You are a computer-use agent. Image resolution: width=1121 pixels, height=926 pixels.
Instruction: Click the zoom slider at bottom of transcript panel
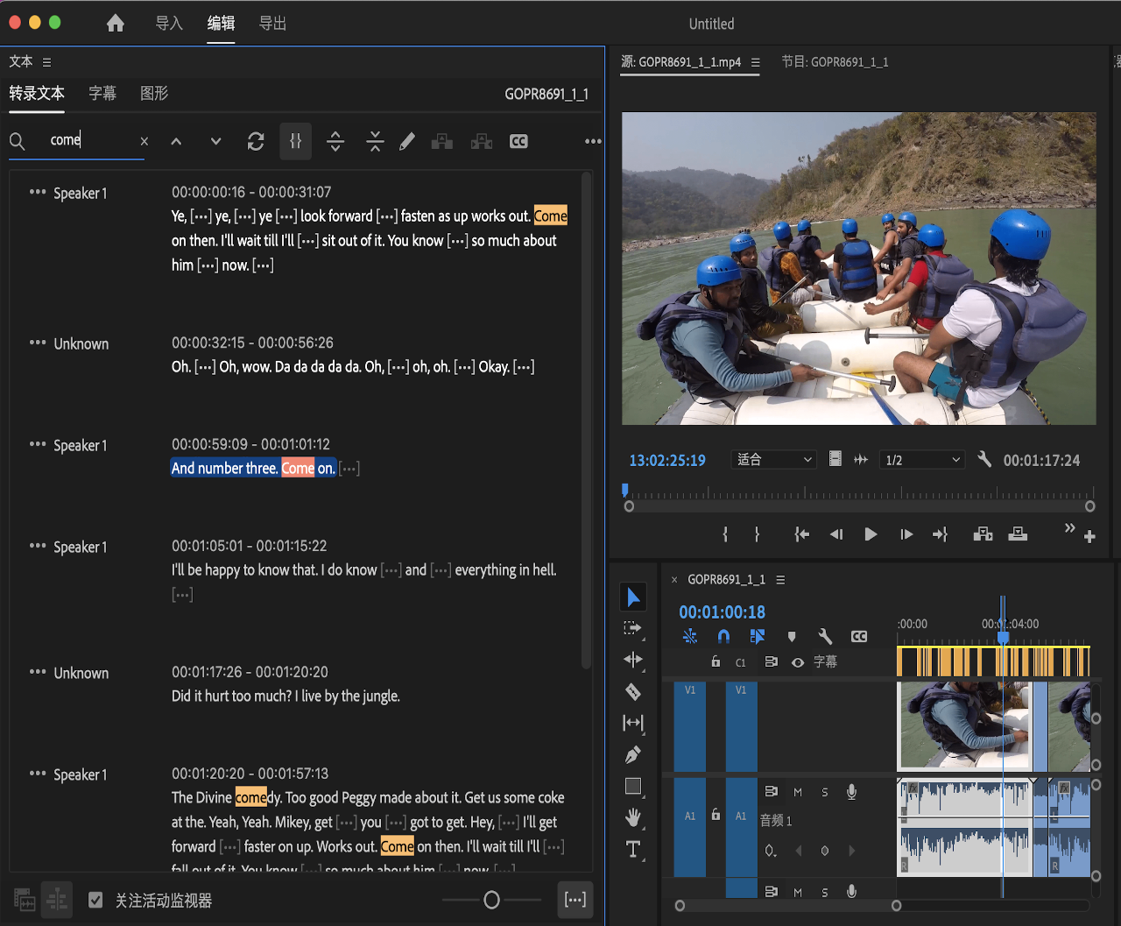click(x=491, y=900)
